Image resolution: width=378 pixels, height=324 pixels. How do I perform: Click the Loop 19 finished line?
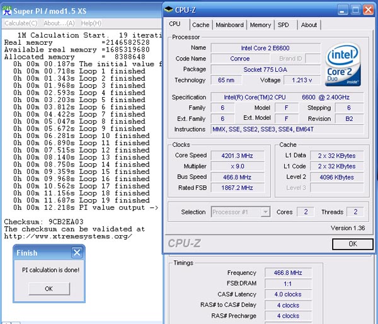pyautogui.click(x=81, y=200)
